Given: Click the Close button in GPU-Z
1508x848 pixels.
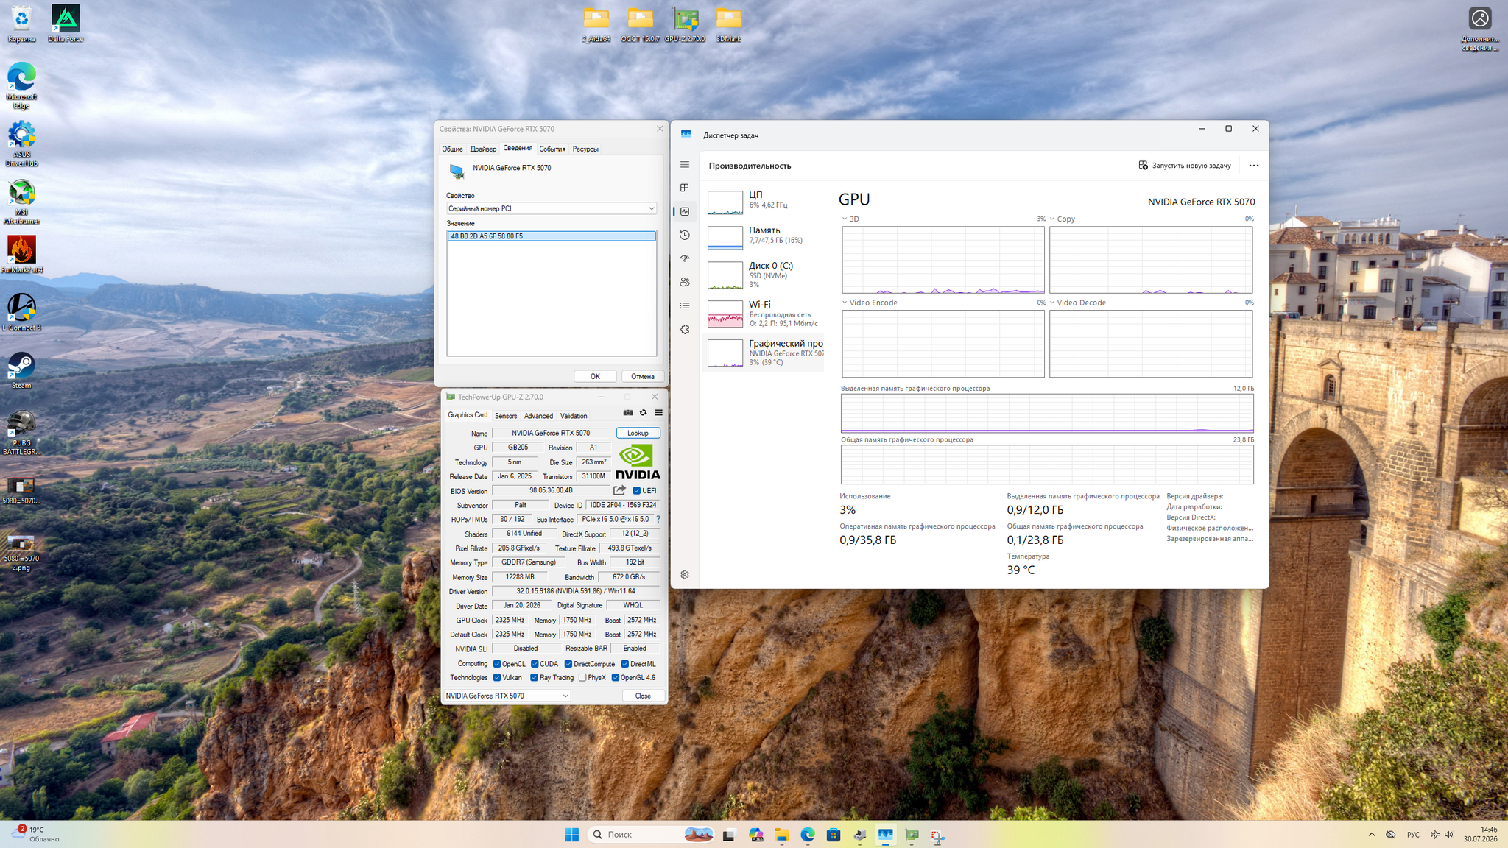Looking at the screenshot, I should [643, 696].
